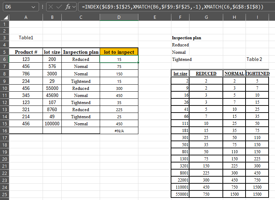This screenshot has height=200, width=275.
Task: Select lot size 110001 in Table 2
Action: 180,187
